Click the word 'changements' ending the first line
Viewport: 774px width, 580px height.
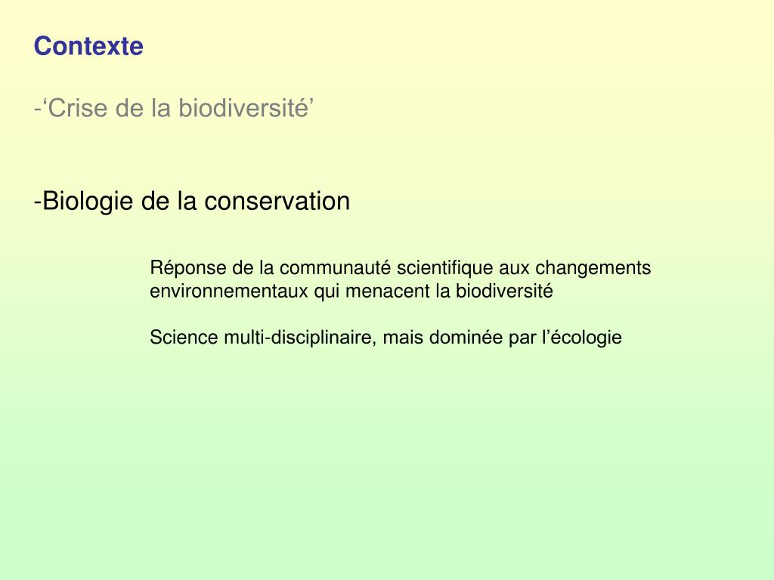click(x=593, y=268)
